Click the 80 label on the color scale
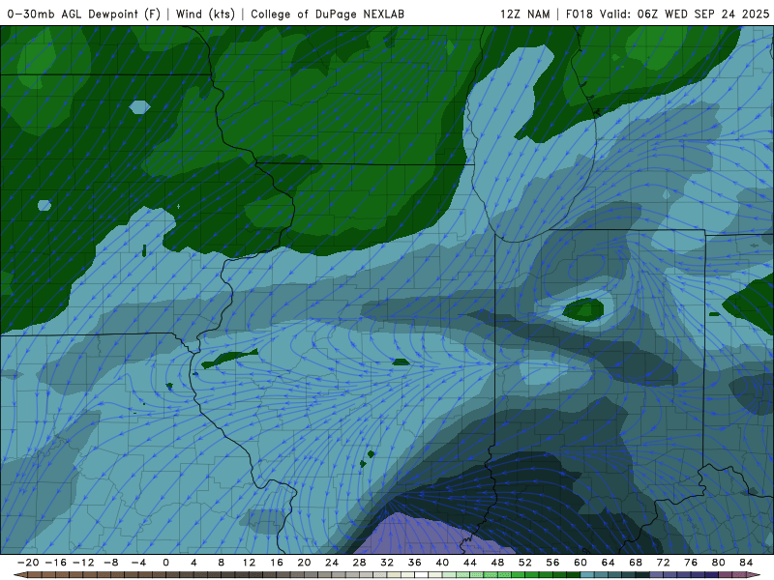The height and width of the screenshot is (580, 774). point(719,563)
